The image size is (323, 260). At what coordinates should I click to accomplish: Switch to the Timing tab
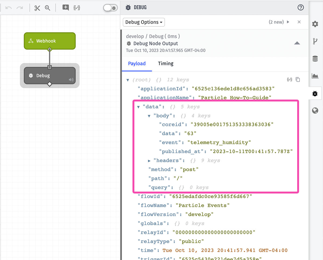tap(166, 64)
